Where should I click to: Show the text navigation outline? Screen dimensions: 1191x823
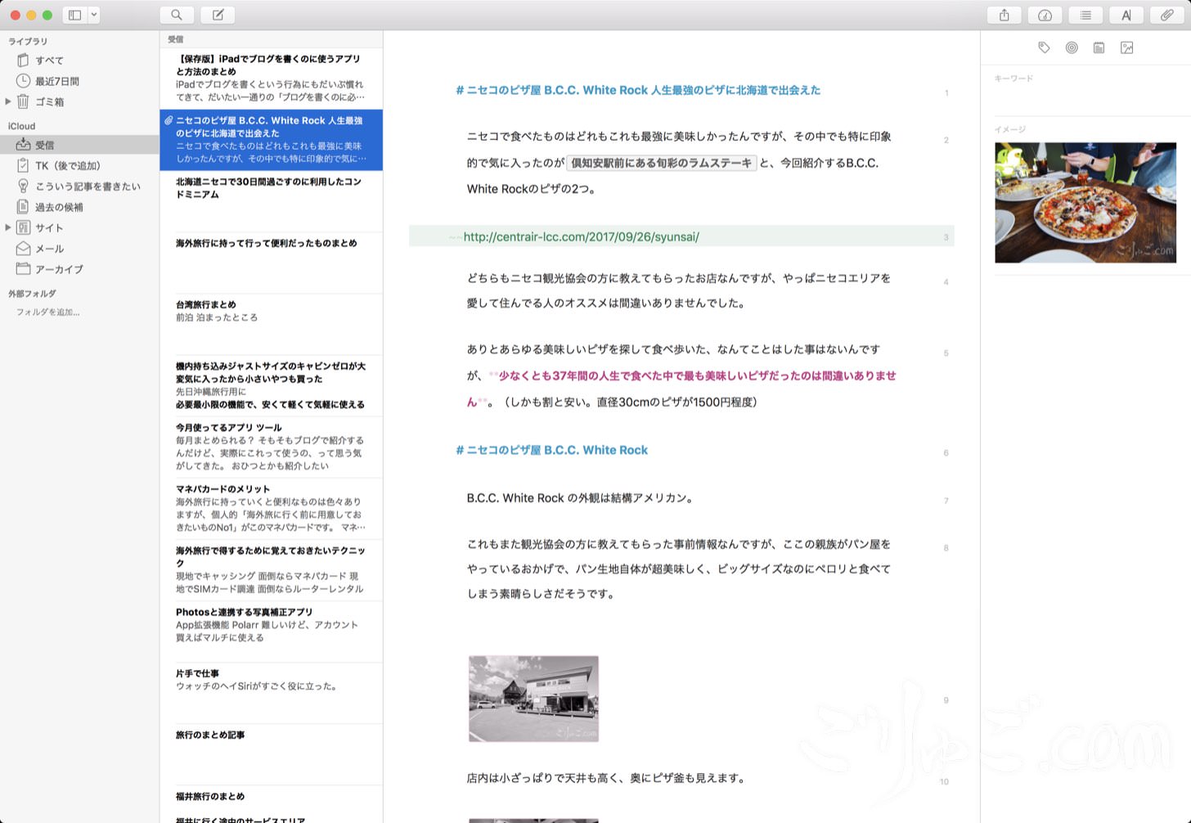(x=1085, y=14)
